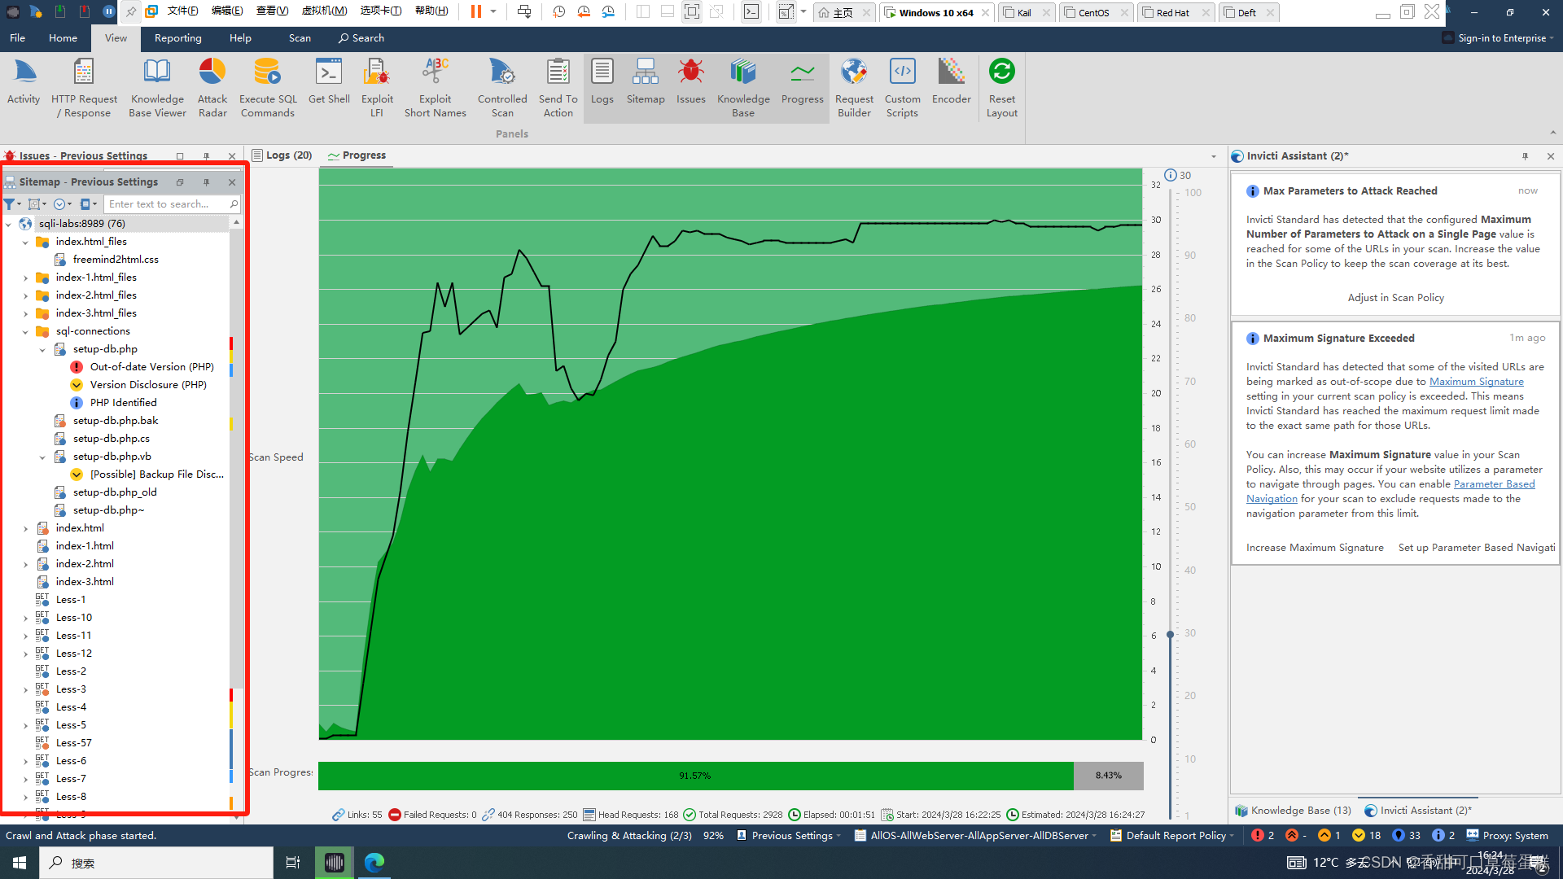Collapse the sql-connections folder
1563x879 pixels.
point(25,331)
